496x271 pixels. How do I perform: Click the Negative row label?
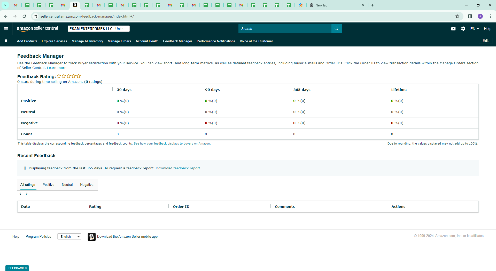29,123
